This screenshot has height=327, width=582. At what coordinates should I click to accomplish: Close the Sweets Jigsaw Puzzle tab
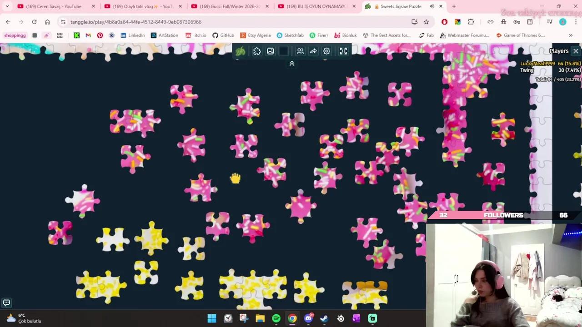click(x=441, y=6)
